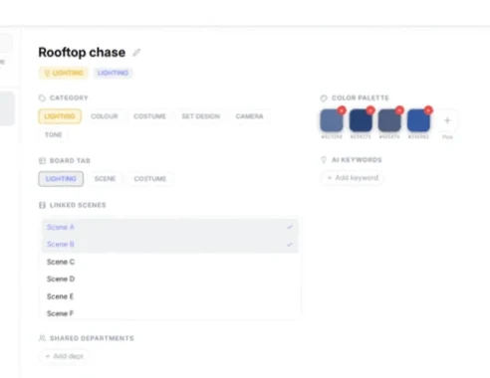The width and height of the screenshot is (490, 378).
Task: Add a new color with plus Pick button
Action: tap(447, 120)
